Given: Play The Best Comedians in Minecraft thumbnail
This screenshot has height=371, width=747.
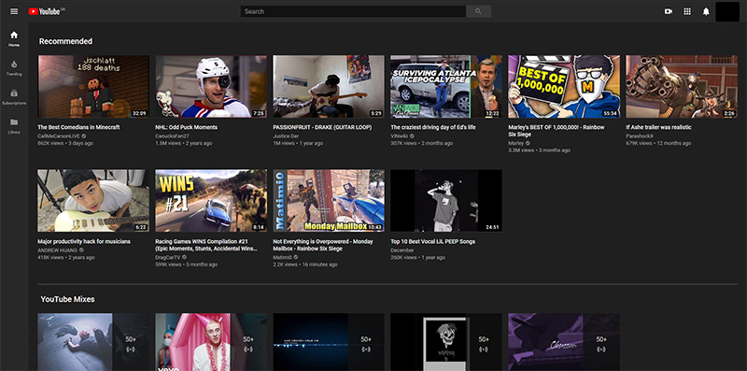Looking at the screenshot, I should [x=93, y=86].
